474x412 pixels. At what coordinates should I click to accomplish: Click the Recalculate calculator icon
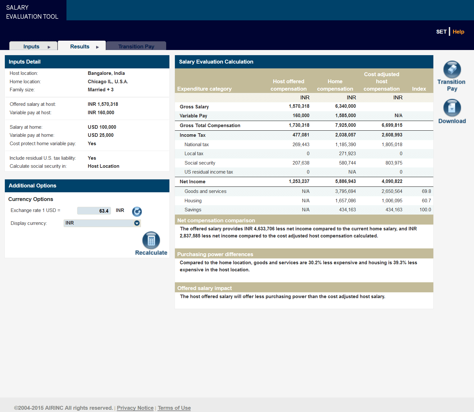[x=151, y=240]
